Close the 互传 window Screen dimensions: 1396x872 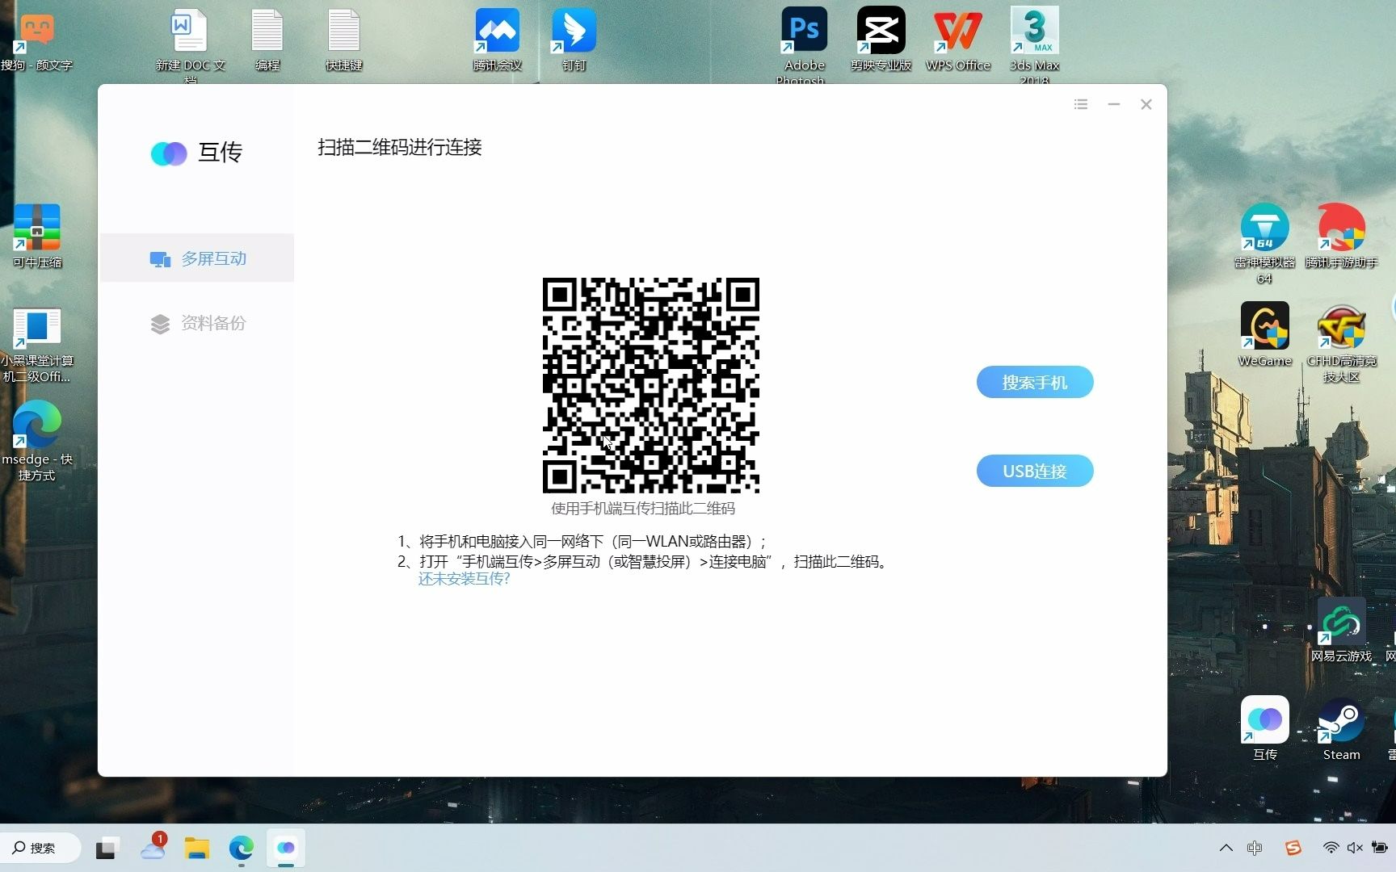click(1146, 104)
